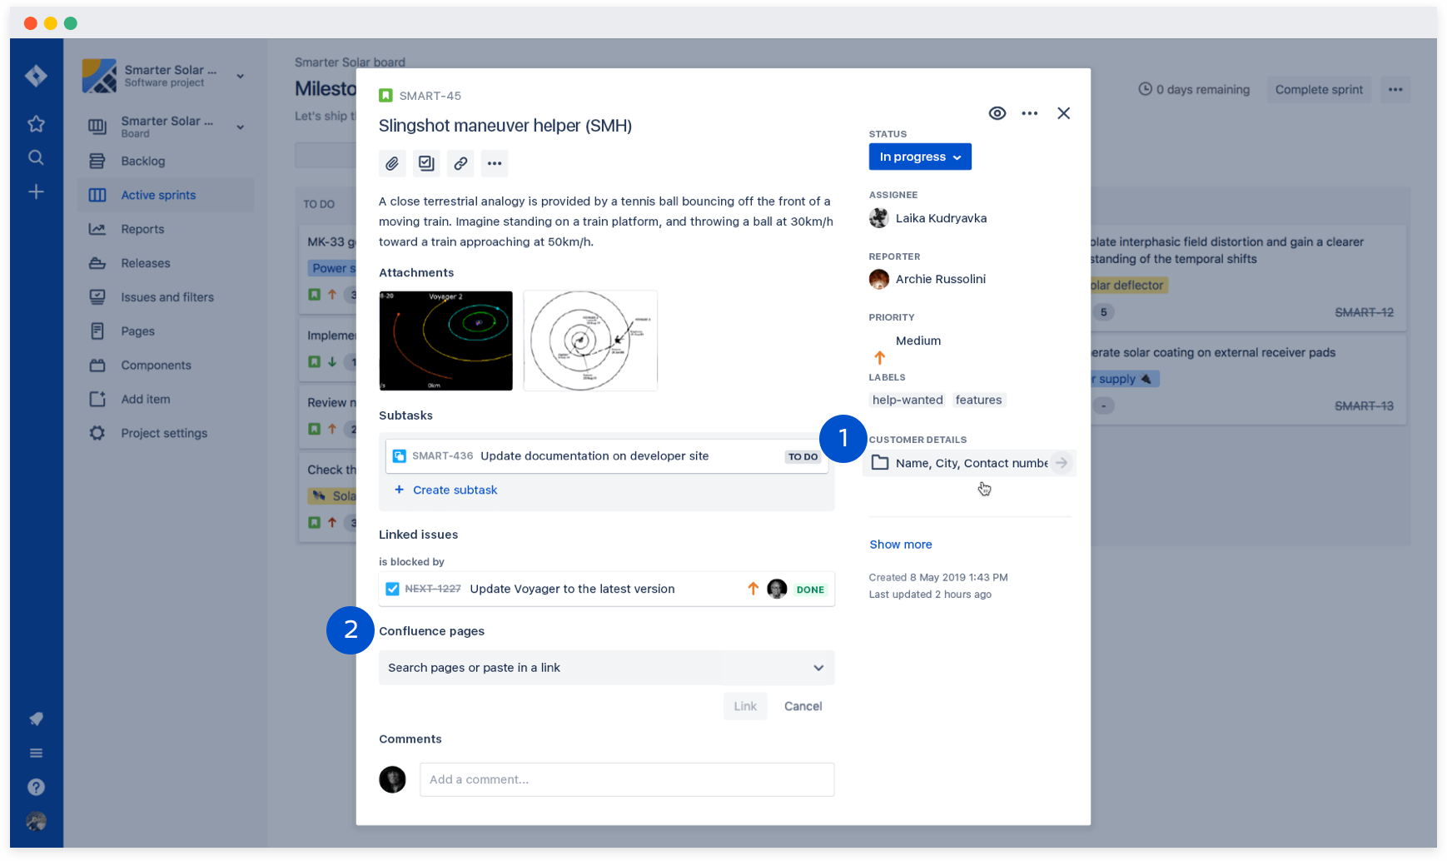Image resolution: width=1447 pixels, height=861 pixels.
Task: Open the Confluence pages search dropdown
Action: click(x=607, y=668)
